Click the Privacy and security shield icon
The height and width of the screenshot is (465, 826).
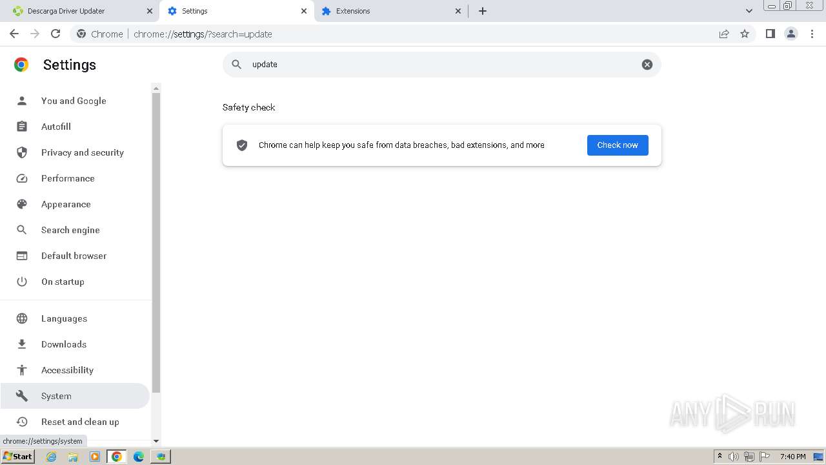[22, 152]
